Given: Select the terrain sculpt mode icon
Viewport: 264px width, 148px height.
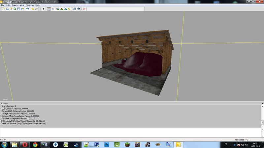Looking at the screenshot, I should click(x=57, y=9).
